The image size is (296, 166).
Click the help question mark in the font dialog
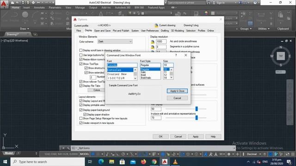tap(176, 55)
